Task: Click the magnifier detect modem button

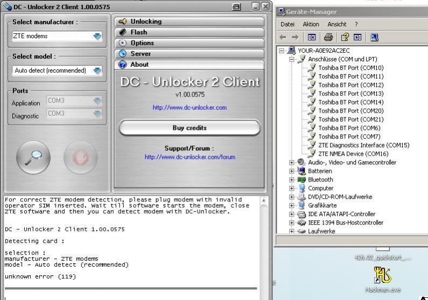Action: (x=33, y=157)
